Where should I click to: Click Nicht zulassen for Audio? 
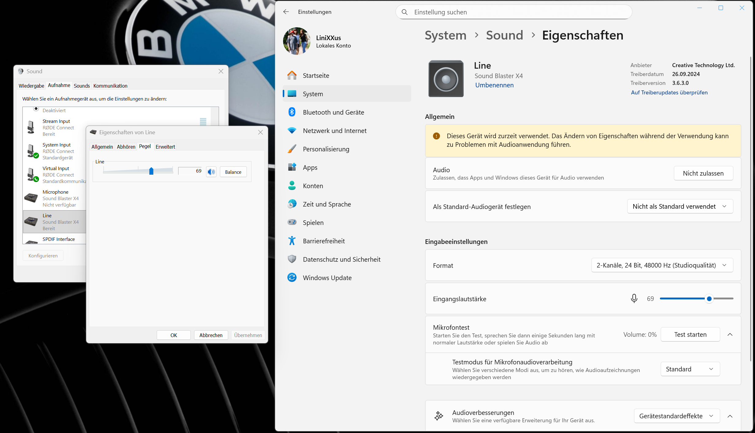(703, 173)
